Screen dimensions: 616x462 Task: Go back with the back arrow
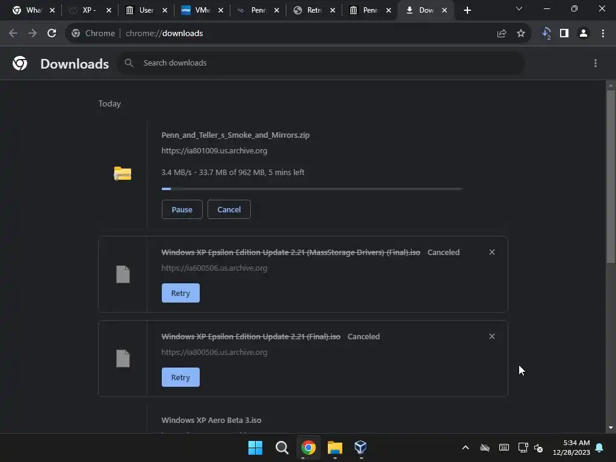13,34
